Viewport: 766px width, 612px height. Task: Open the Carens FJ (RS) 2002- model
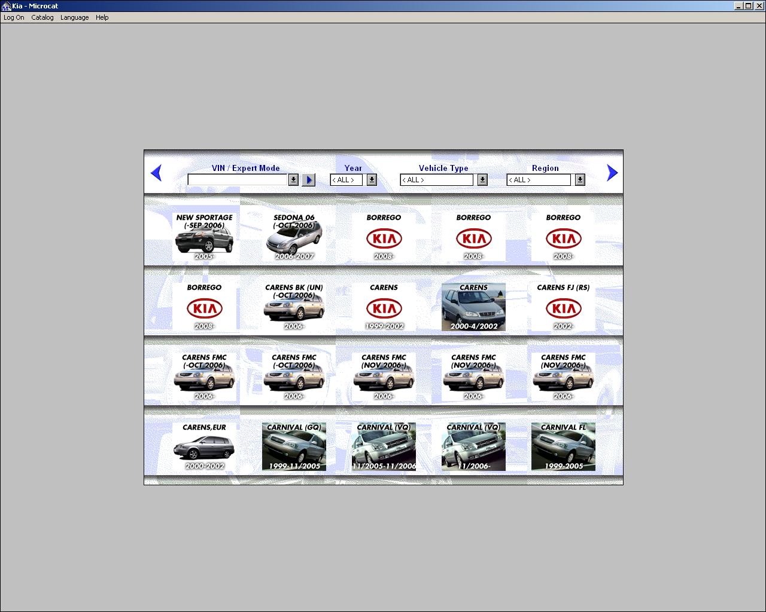tap(563, 307)
